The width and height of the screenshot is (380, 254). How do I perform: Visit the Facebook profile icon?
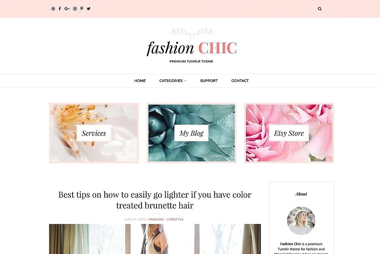[60, 9]
